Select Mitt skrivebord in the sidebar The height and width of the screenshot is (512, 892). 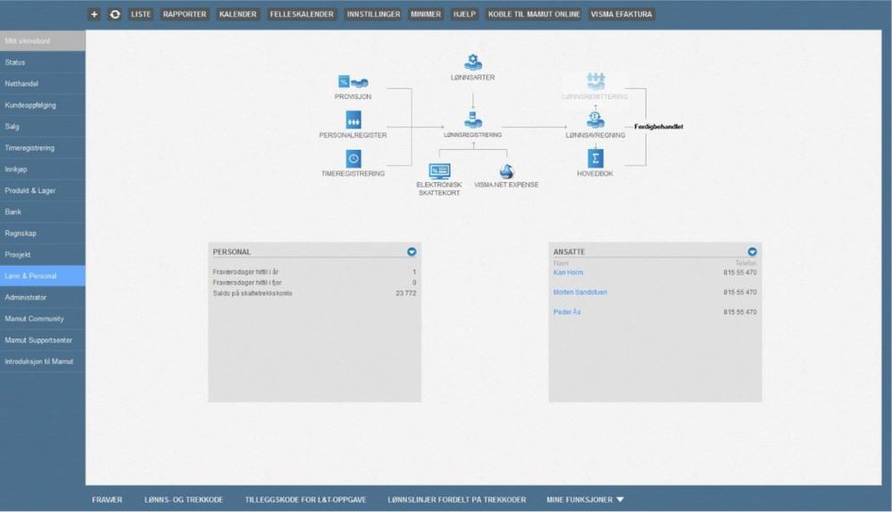click(43, 41)
